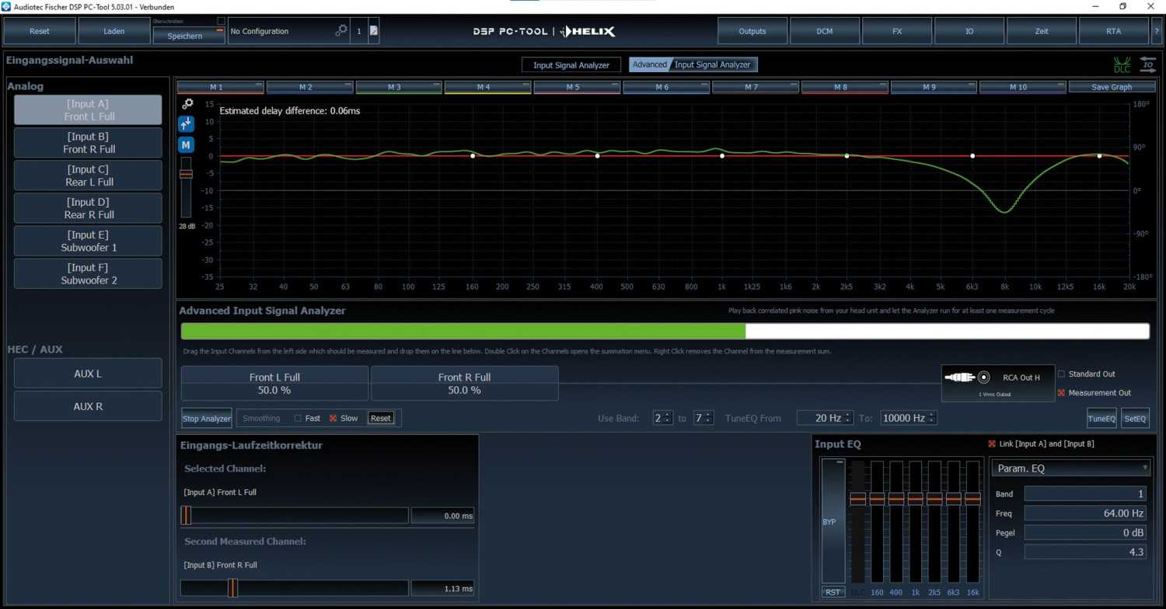Toggle the BYP bypass switch

click(833, 521)
